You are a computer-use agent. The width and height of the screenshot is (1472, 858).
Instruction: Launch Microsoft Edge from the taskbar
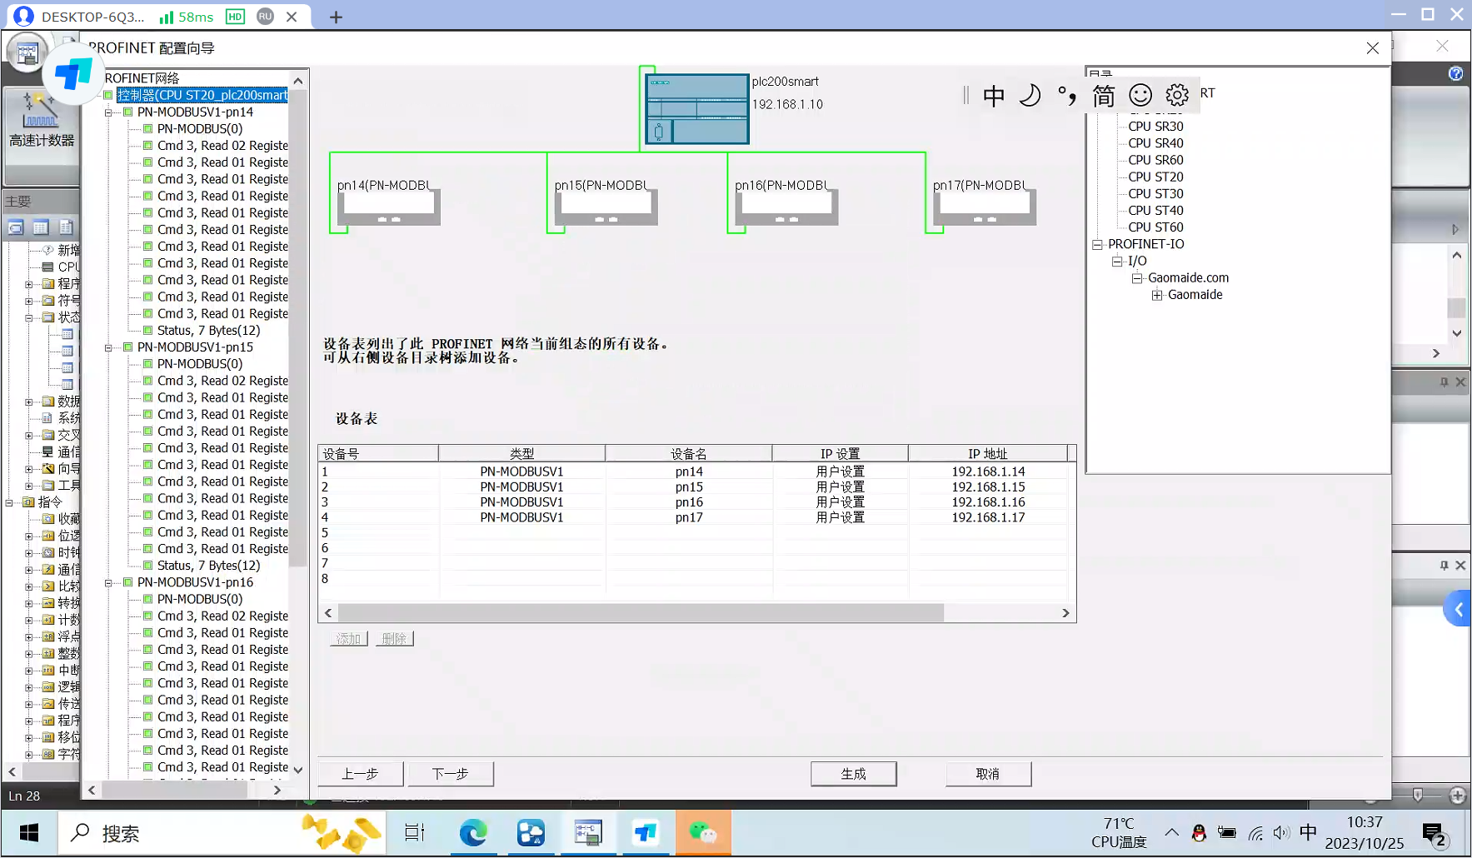(473, 832)
